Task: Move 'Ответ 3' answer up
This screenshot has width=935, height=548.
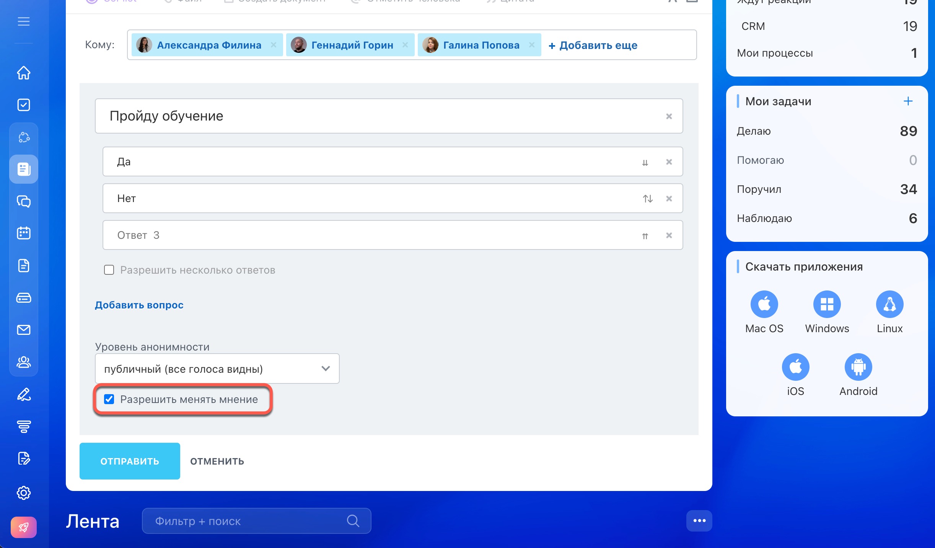Action: pyautogui.click(x=645, y=236)
